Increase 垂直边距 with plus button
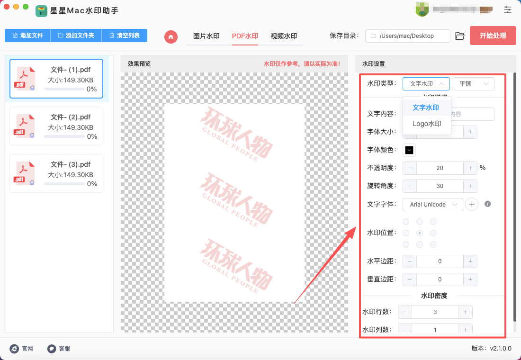This screenshot has height=360, width=521. (470, 279)
